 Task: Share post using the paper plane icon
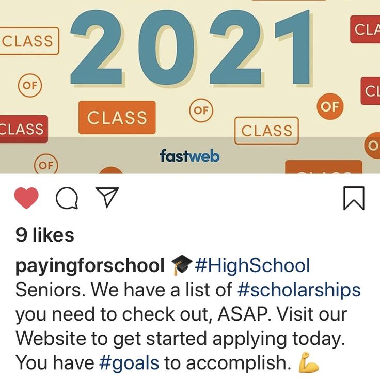pyautogui.click(x=107, y=197)
